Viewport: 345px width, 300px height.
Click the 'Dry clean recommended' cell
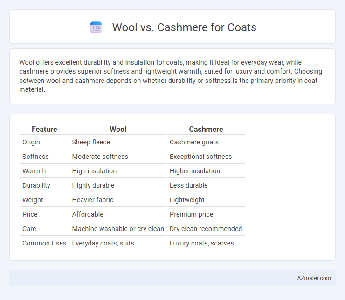pyautogui.click(x=206, y=229)
